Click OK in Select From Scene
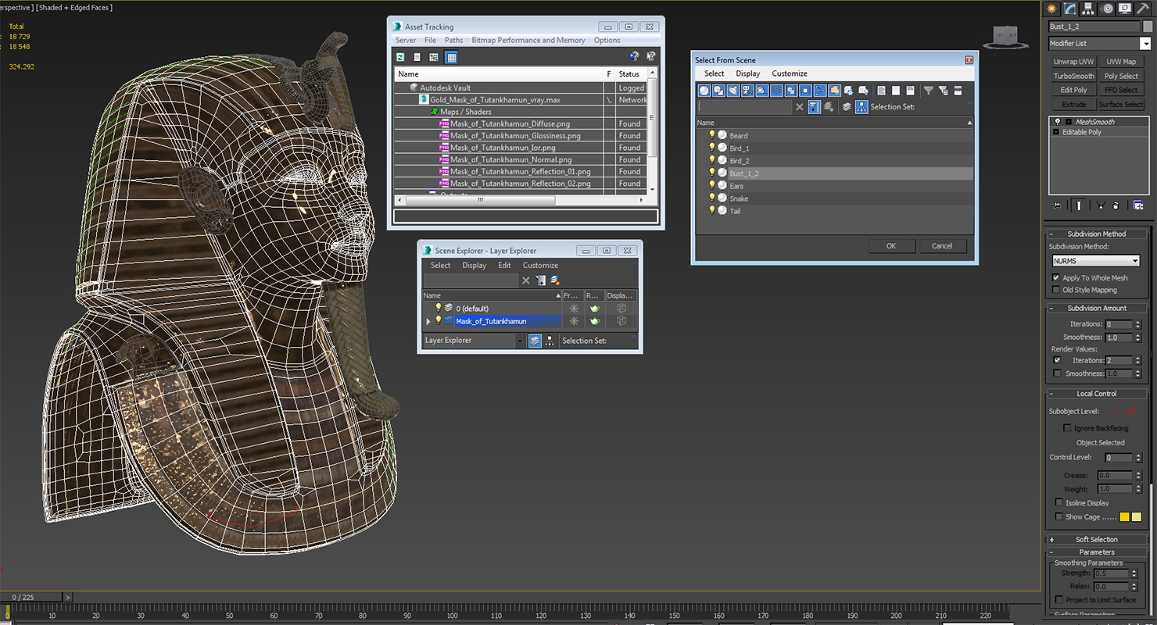This screenshot has height=625, width=1157. (x=891, y=245)
